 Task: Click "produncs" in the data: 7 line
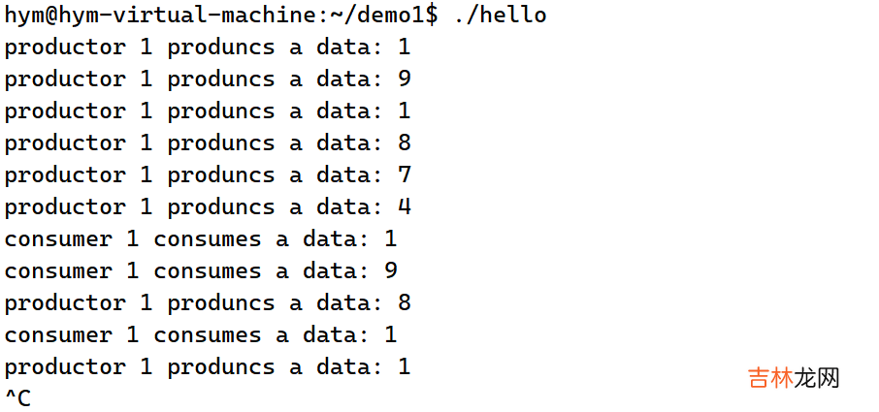(221, 175)
